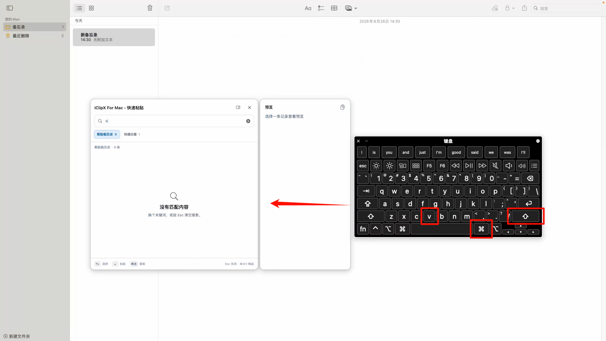Image resolution: width=606 pixels, height=341 pixels.
Task: Click 新建文件夹 to add a folder
Action: [x=17, y=336]
